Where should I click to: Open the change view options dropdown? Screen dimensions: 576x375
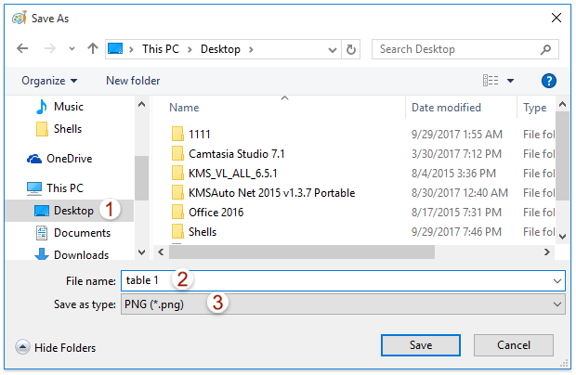[510, 81]
